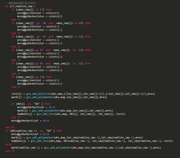Click the 'end do' statement
The width and height of the screenshot is (180, 158).
(x=9, y=127)
